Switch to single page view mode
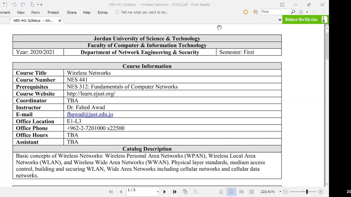This screenshot has height=197, width=351. pos(221,192)
